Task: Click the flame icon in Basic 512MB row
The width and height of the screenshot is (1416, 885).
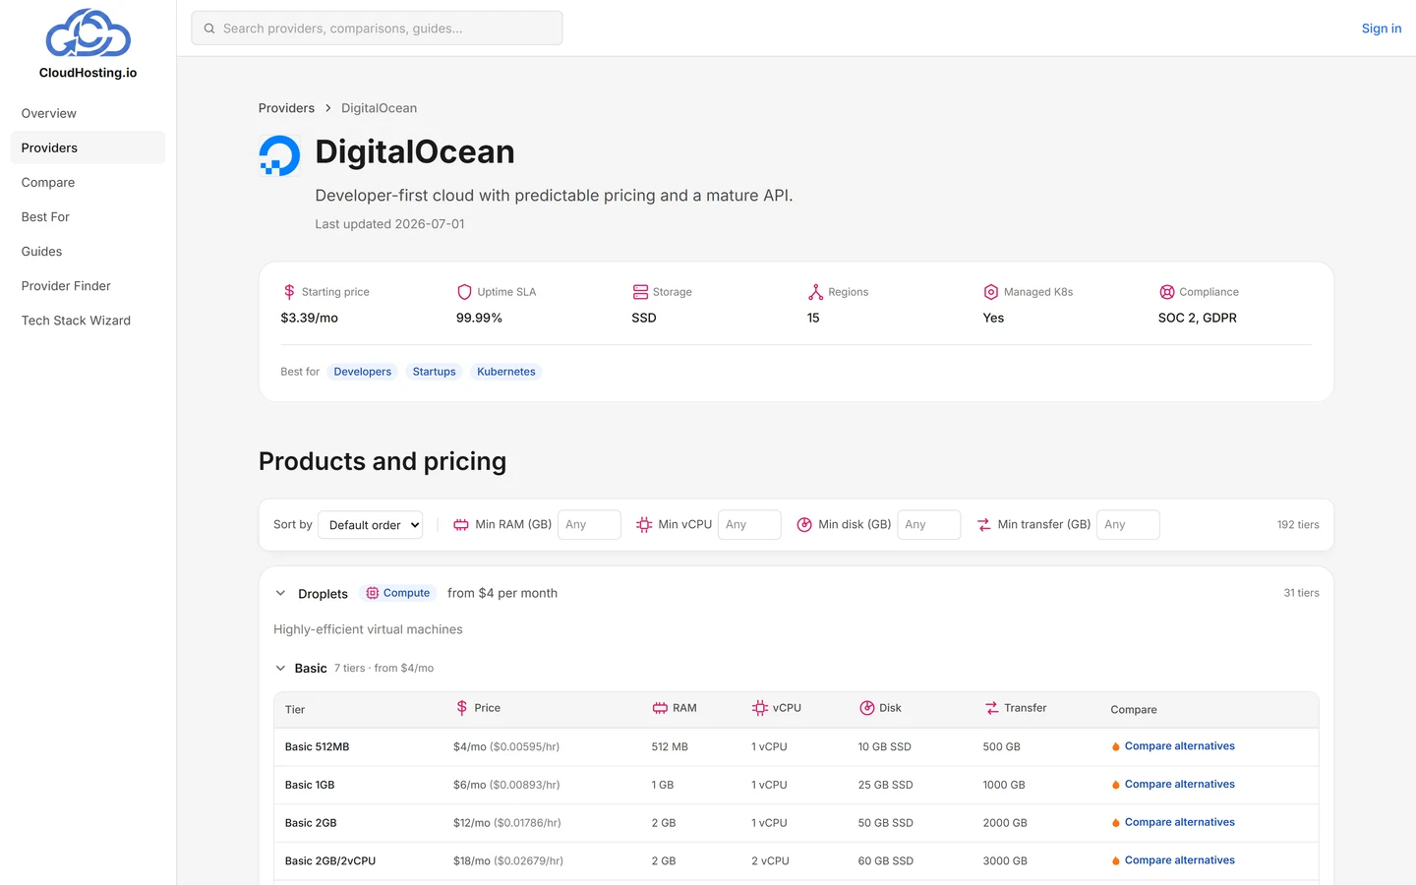Action: (1116, 747)
